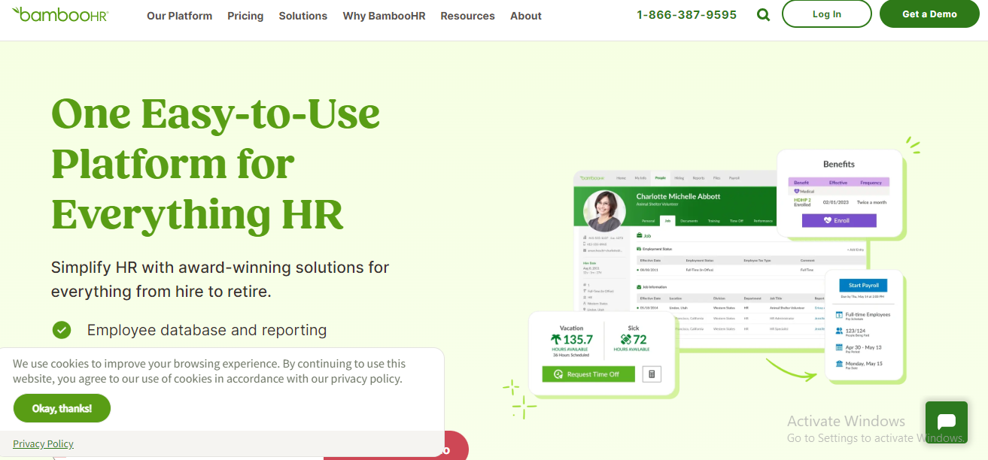The width and height of the screenshot is (988, 460).
Task: Select the Payroll tab in the mockup
Action: [x=734, y=178]
